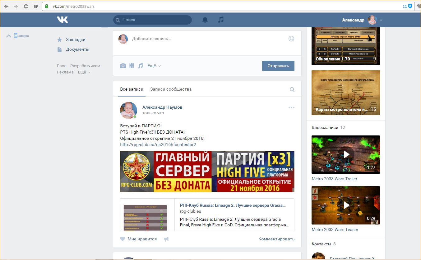
Task: Reload the page in browser
Action: point(26,6)
